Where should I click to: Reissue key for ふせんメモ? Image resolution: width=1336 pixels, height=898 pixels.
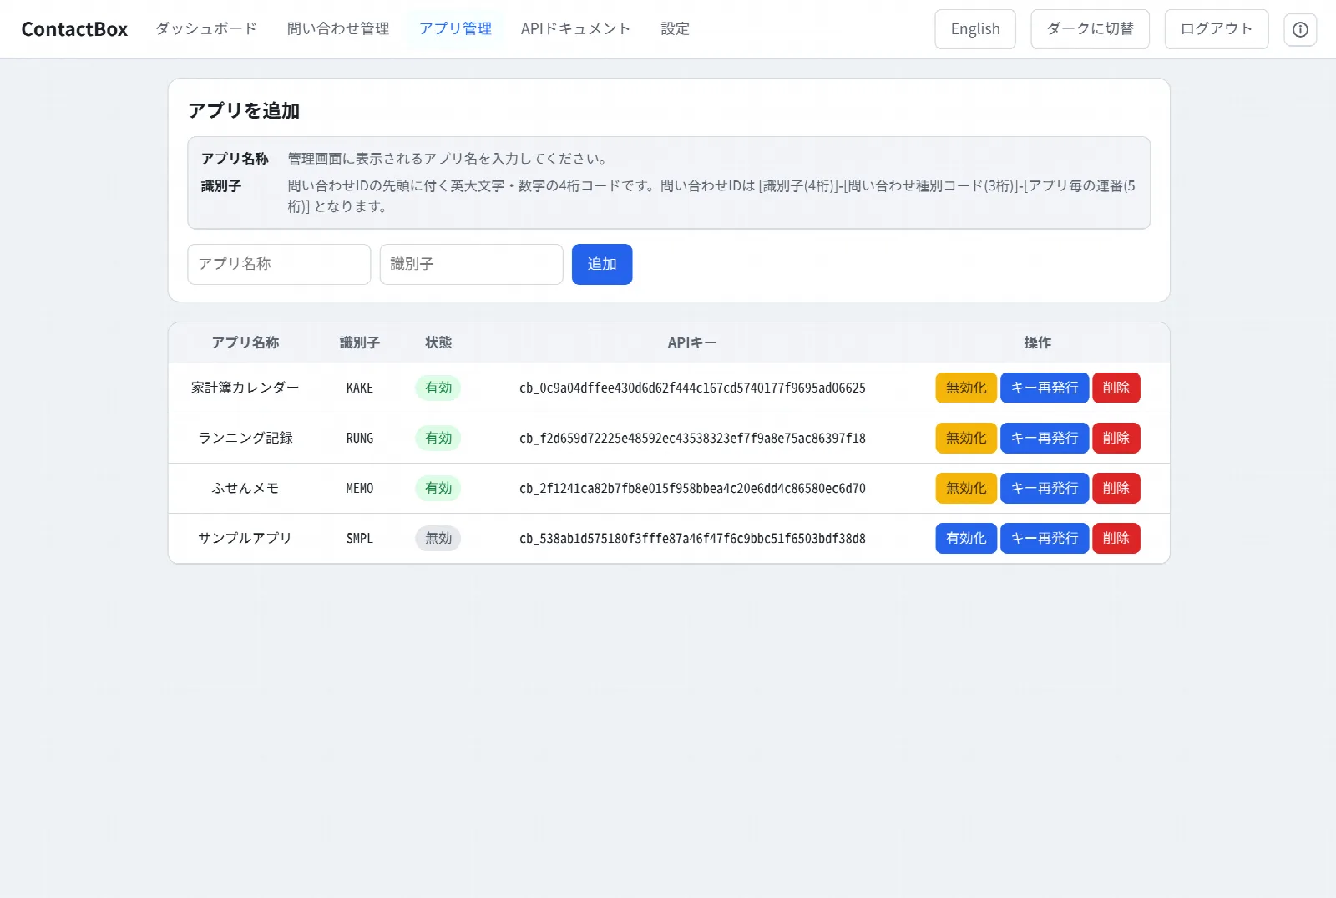pyautogui.click(x=1045, y=488)
